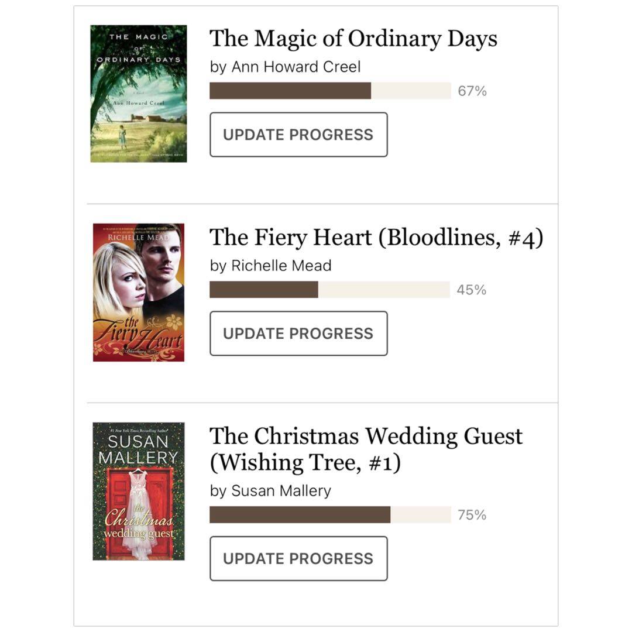Click unfilled remainder of The Fiery Heart progress bar
Viewport: 632px width, 632px height.
coord(384,290)
